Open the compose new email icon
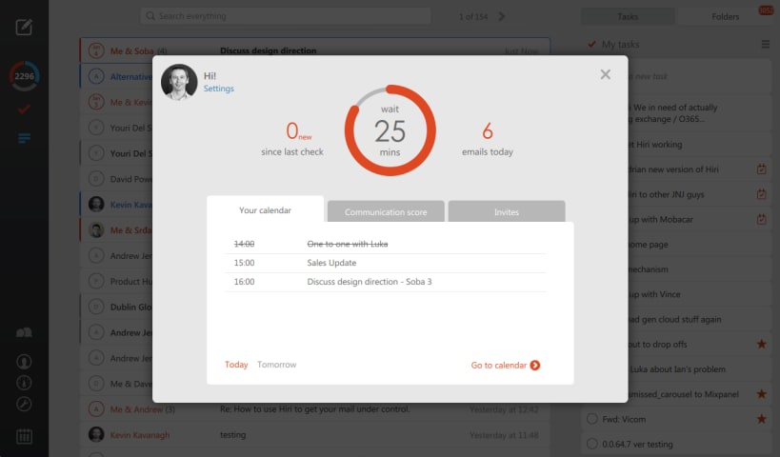This screenshot has width=780, height=457. coord(24,27)
